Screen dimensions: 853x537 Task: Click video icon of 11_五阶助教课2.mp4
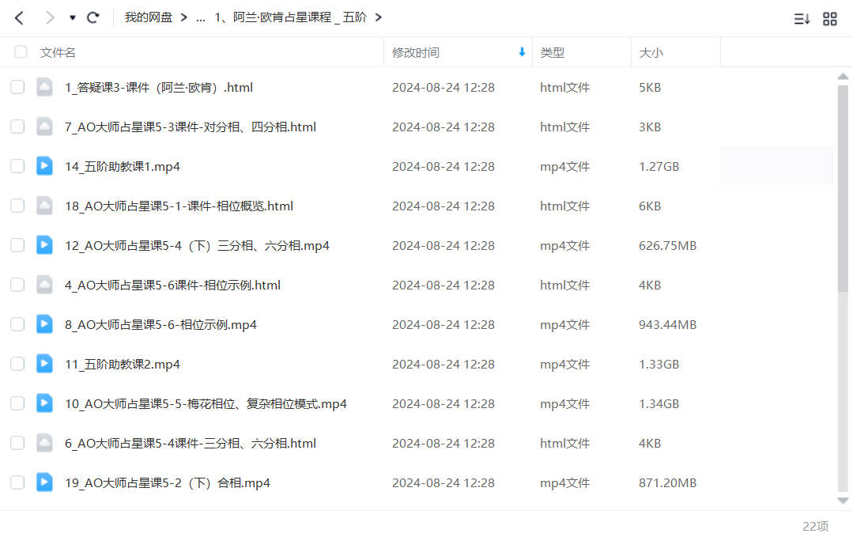[44, 364]
